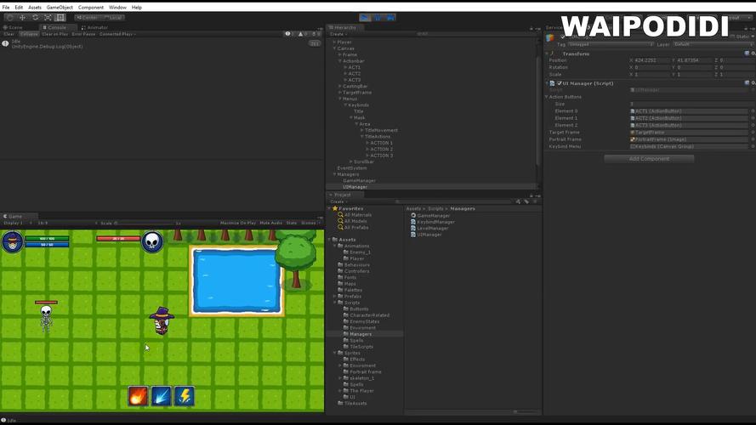This screenshot has width=756, height=425.
Task: Click the fireball spell icon in the action bar
Action: tap(138, 396)
